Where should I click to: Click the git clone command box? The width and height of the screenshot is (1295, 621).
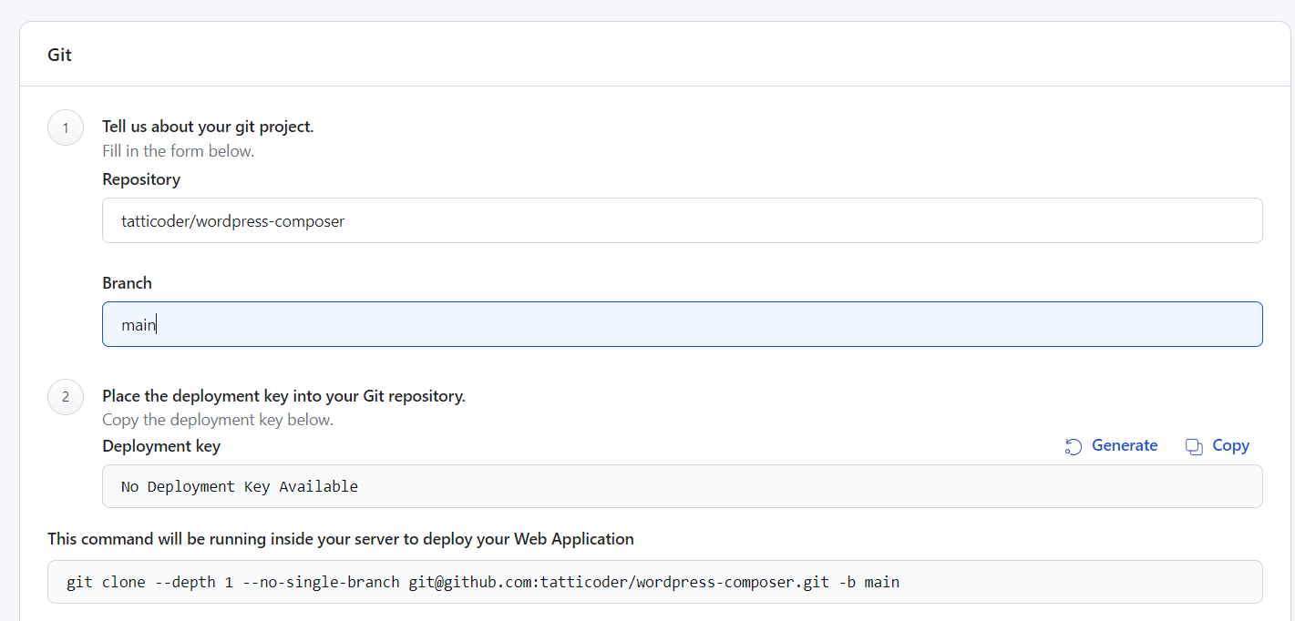(655, 582)
